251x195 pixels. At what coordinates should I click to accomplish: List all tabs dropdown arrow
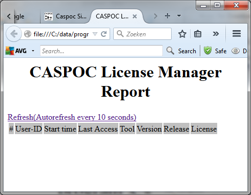tap(179, 16)
